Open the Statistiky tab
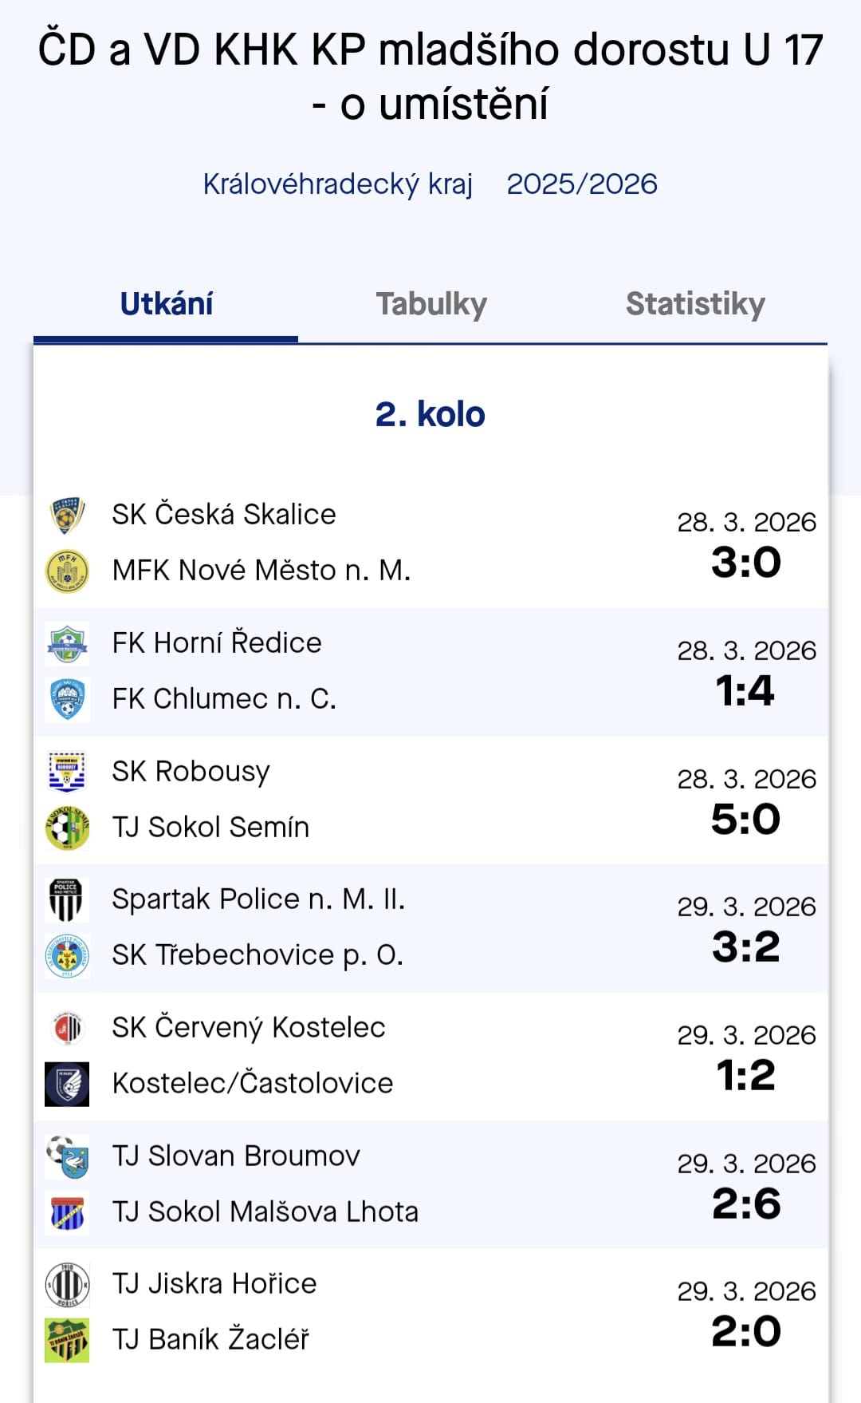Image resolution: width=861 pixels, height=1403 pixels. coord(695,305)
